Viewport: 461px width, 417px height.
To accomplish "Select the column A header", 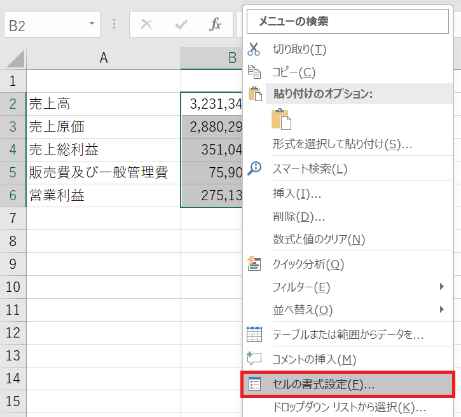I will point(104,58).
